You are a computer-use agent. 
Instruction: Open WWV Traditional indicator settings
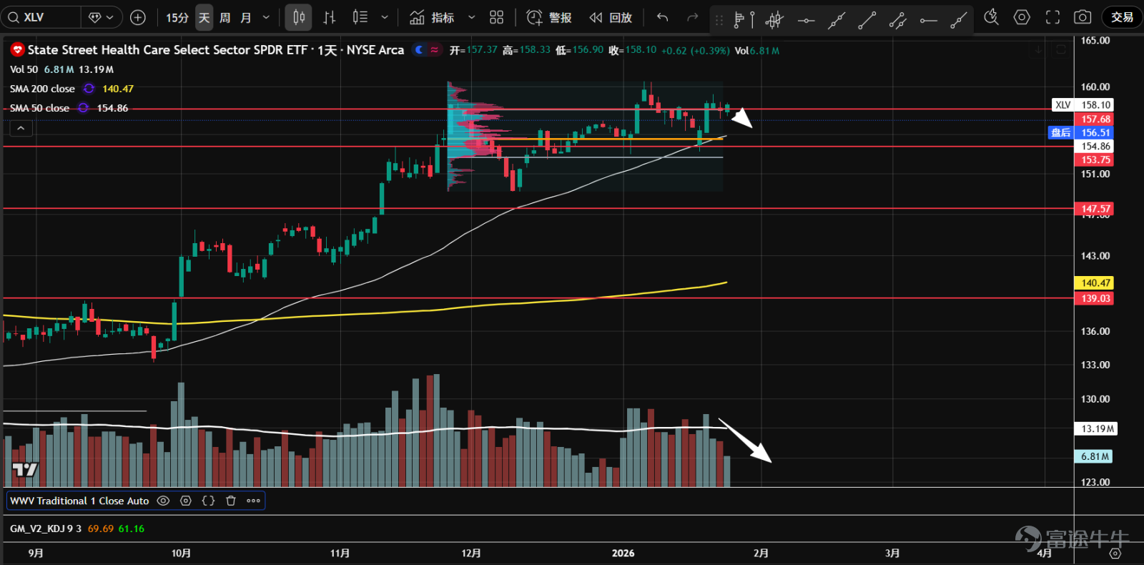(186, 501)
